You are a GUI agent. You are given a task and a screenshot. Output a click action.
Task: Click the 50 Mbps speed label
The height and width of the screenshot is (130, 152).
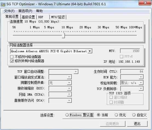121,27
